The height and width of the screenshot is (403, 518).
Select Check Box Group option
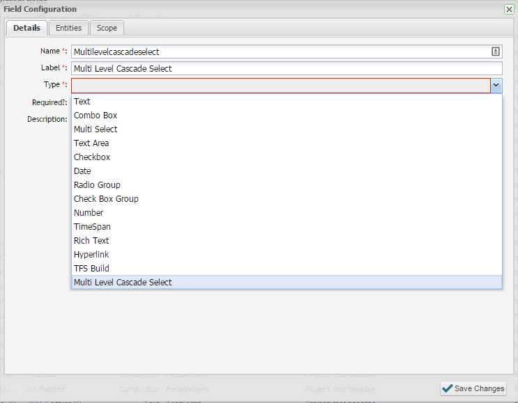pos(106,199)
